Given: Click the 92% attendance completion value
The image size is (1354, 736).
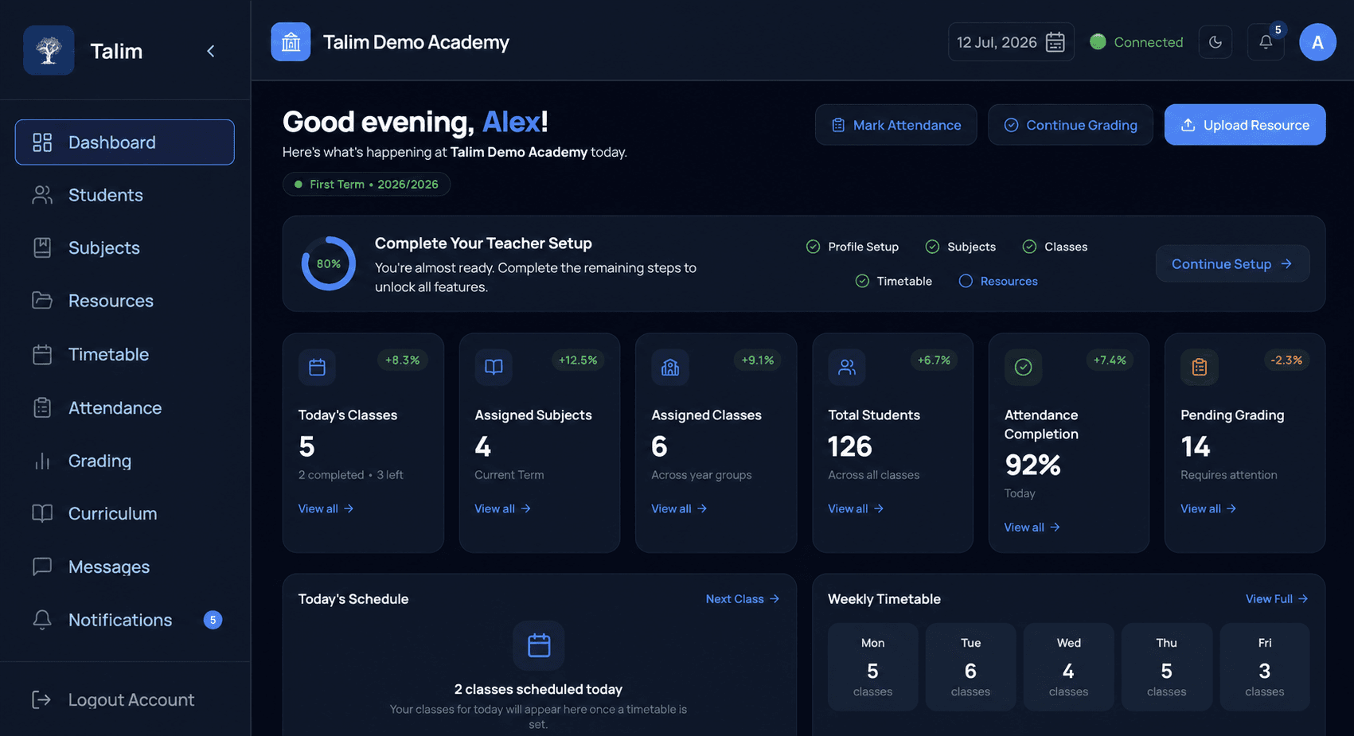Looking at the screenshot, I should (1032, 465).
